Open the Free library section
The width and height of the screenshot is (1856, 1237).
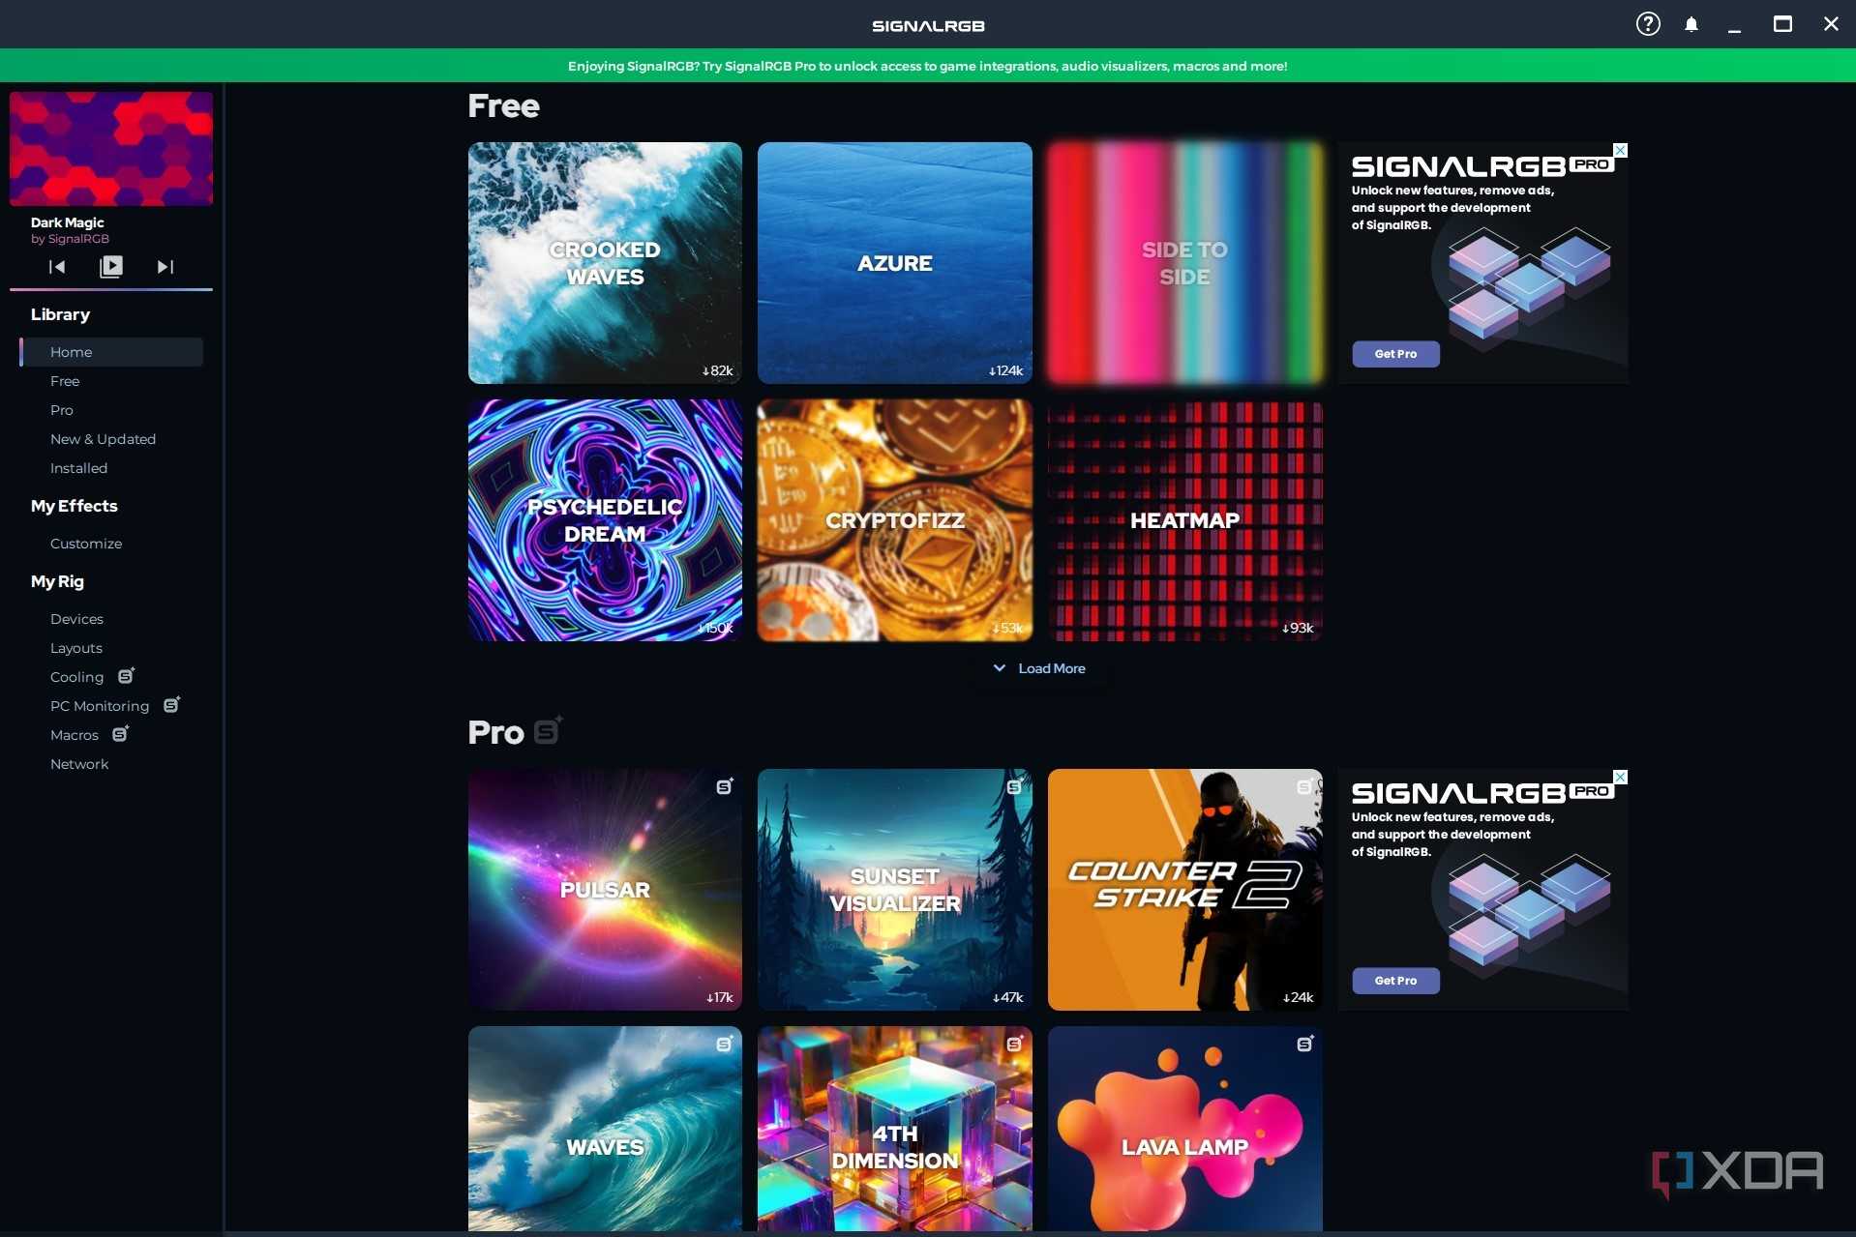65,381
